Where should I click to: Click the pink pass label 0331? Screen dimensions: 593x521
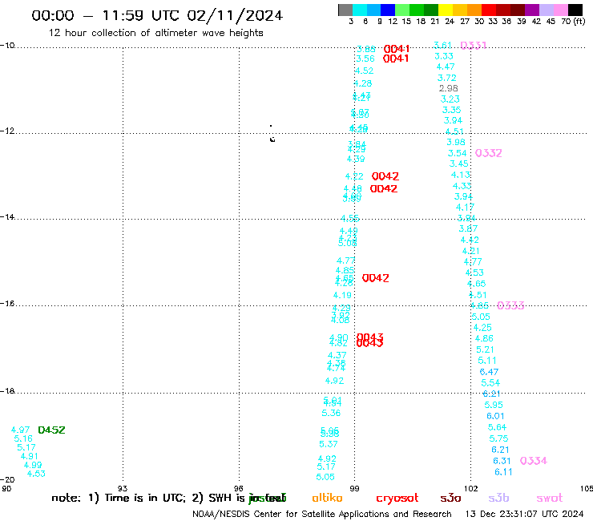(473, 46)
